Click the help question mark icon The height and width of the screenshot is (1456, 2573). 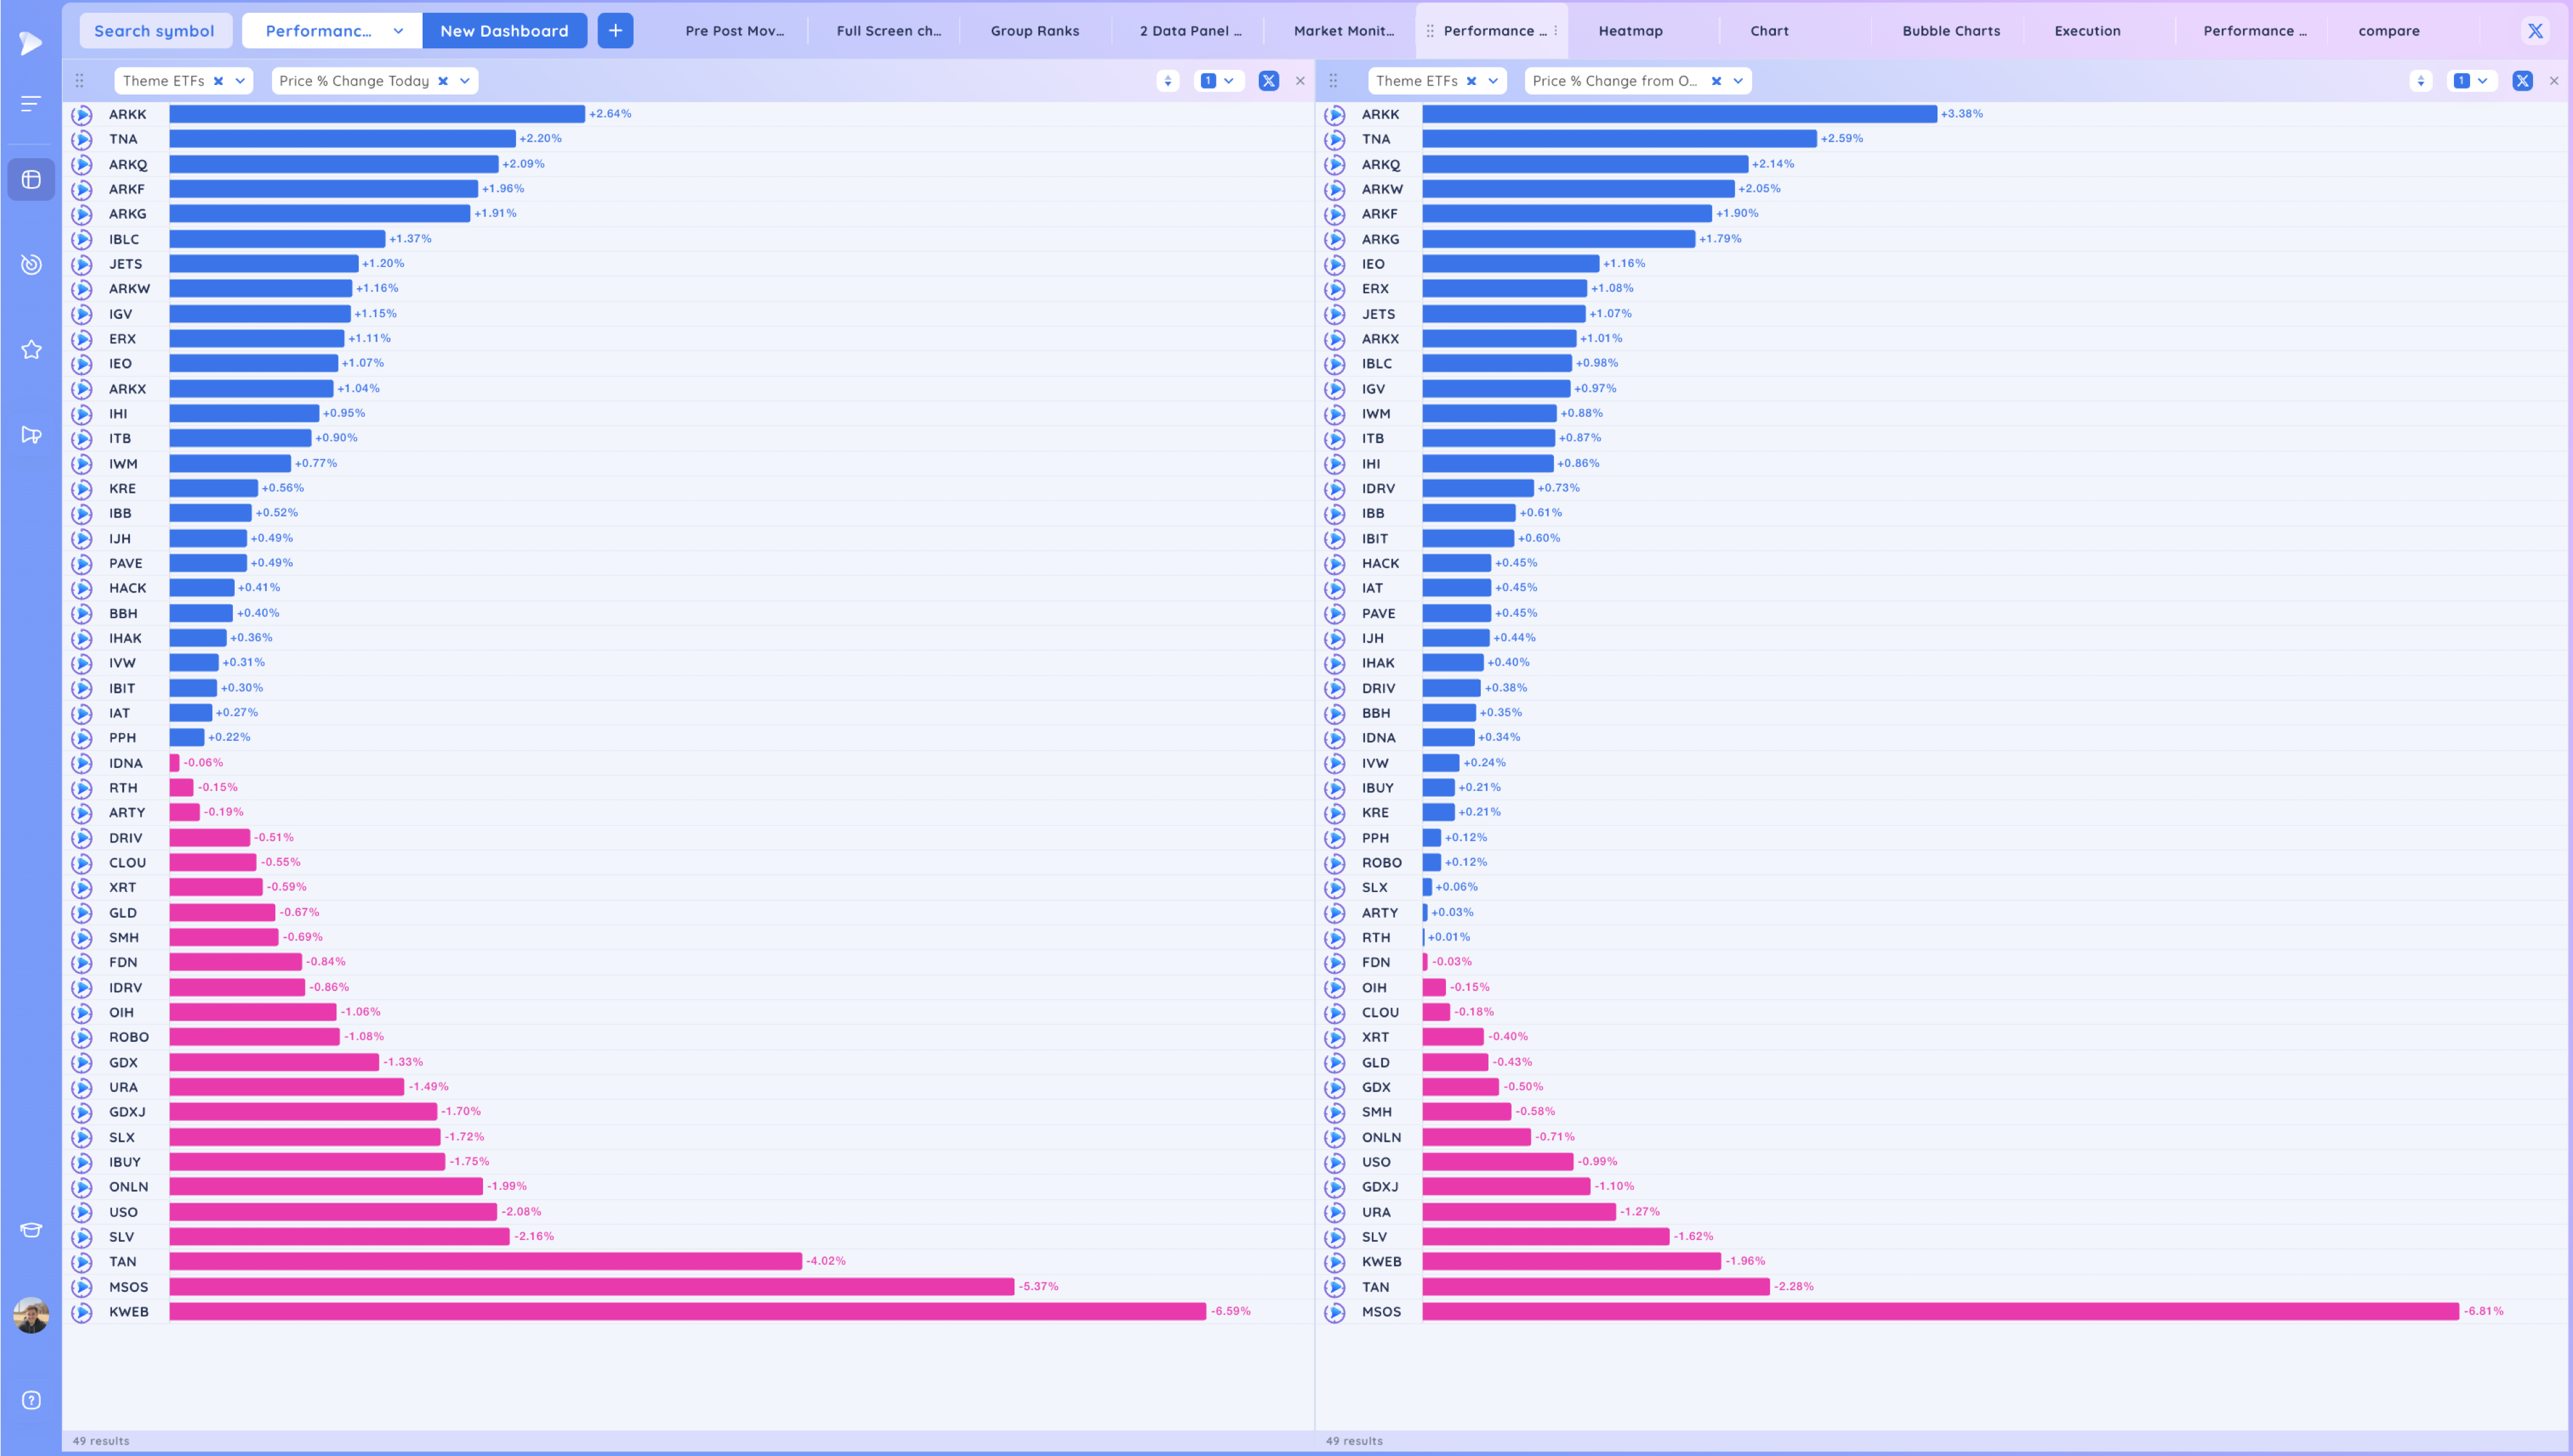click(x=31, y=1400)
